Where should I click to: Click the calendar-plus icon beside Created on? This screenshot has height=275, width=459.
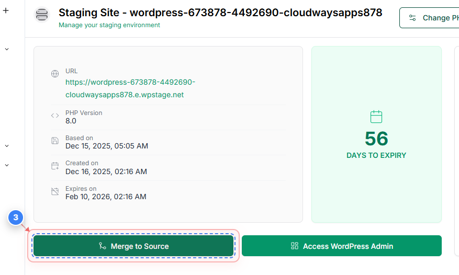coord(55,166)
